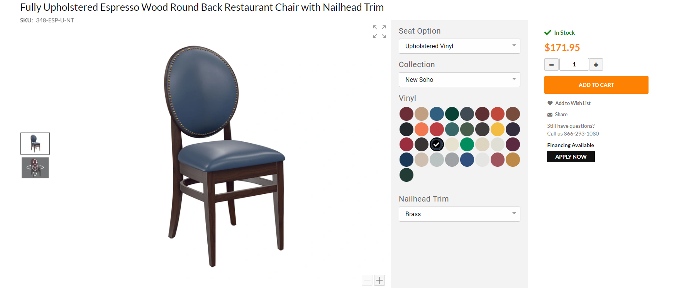674x288 pixels.
Task: Click the quantity input field
Action: tap(574, 64)
